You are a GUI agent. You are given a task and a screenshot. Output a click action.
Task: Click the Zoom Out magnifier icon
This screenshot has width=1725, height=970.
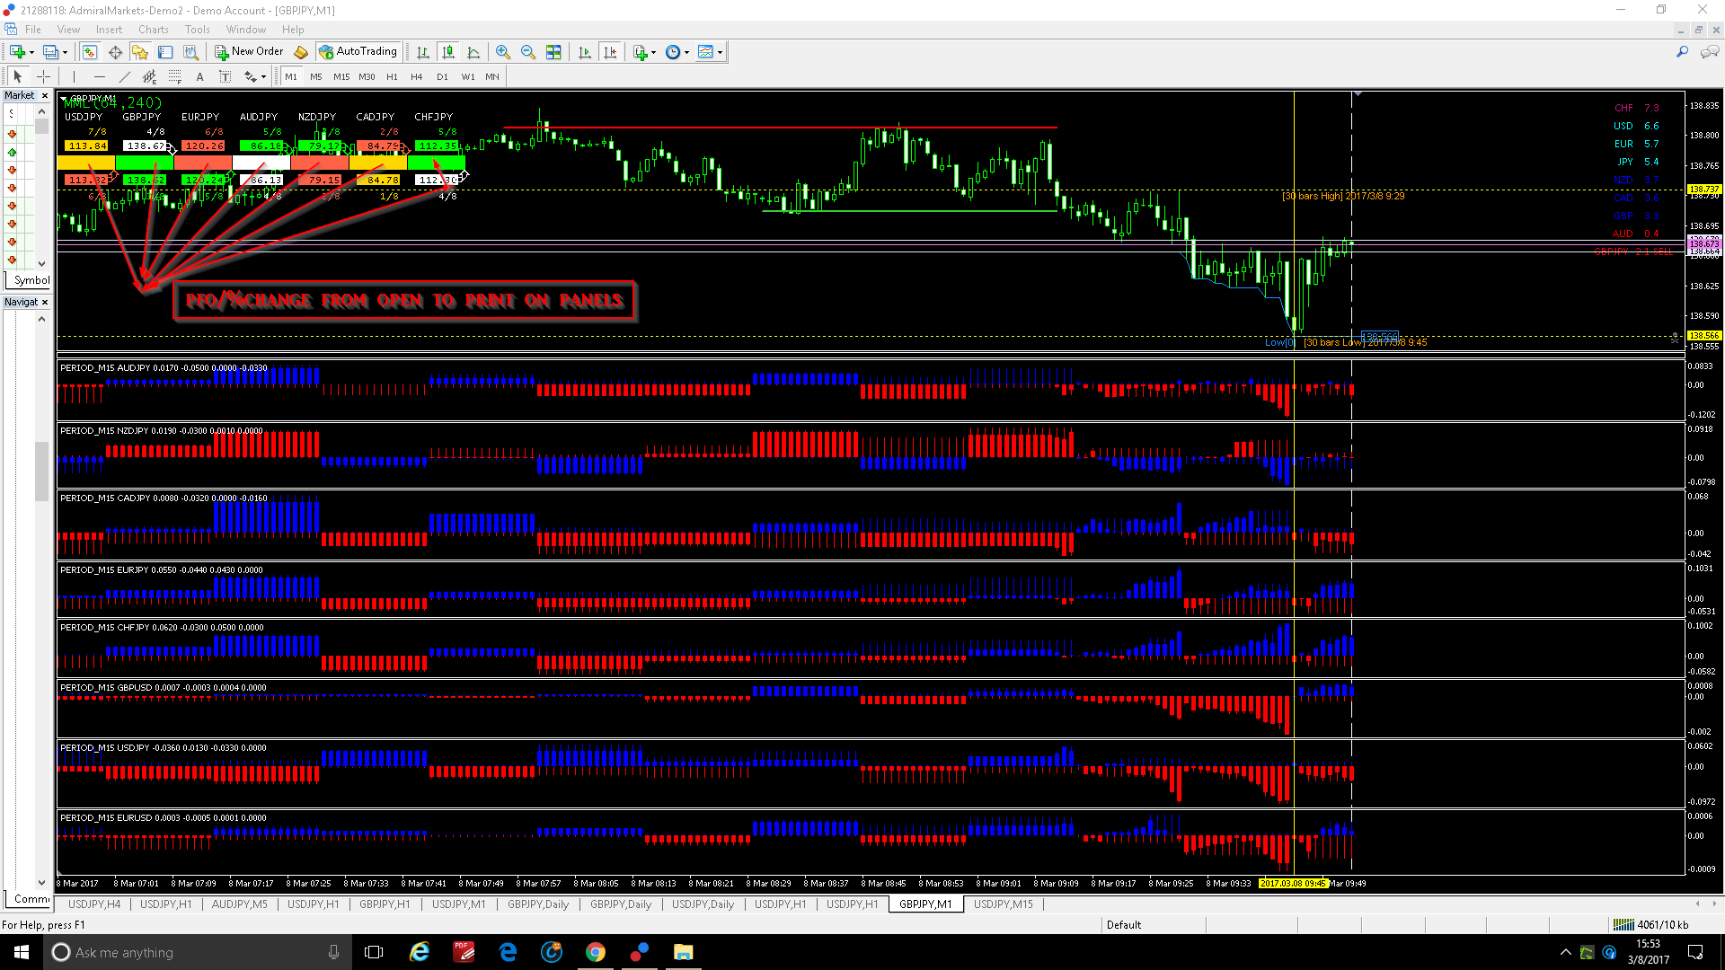coord(528,52)
